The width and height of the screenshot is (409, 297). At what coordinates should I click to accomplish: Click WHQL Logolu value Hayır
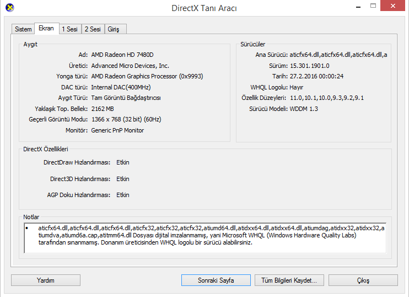point(297,87)
